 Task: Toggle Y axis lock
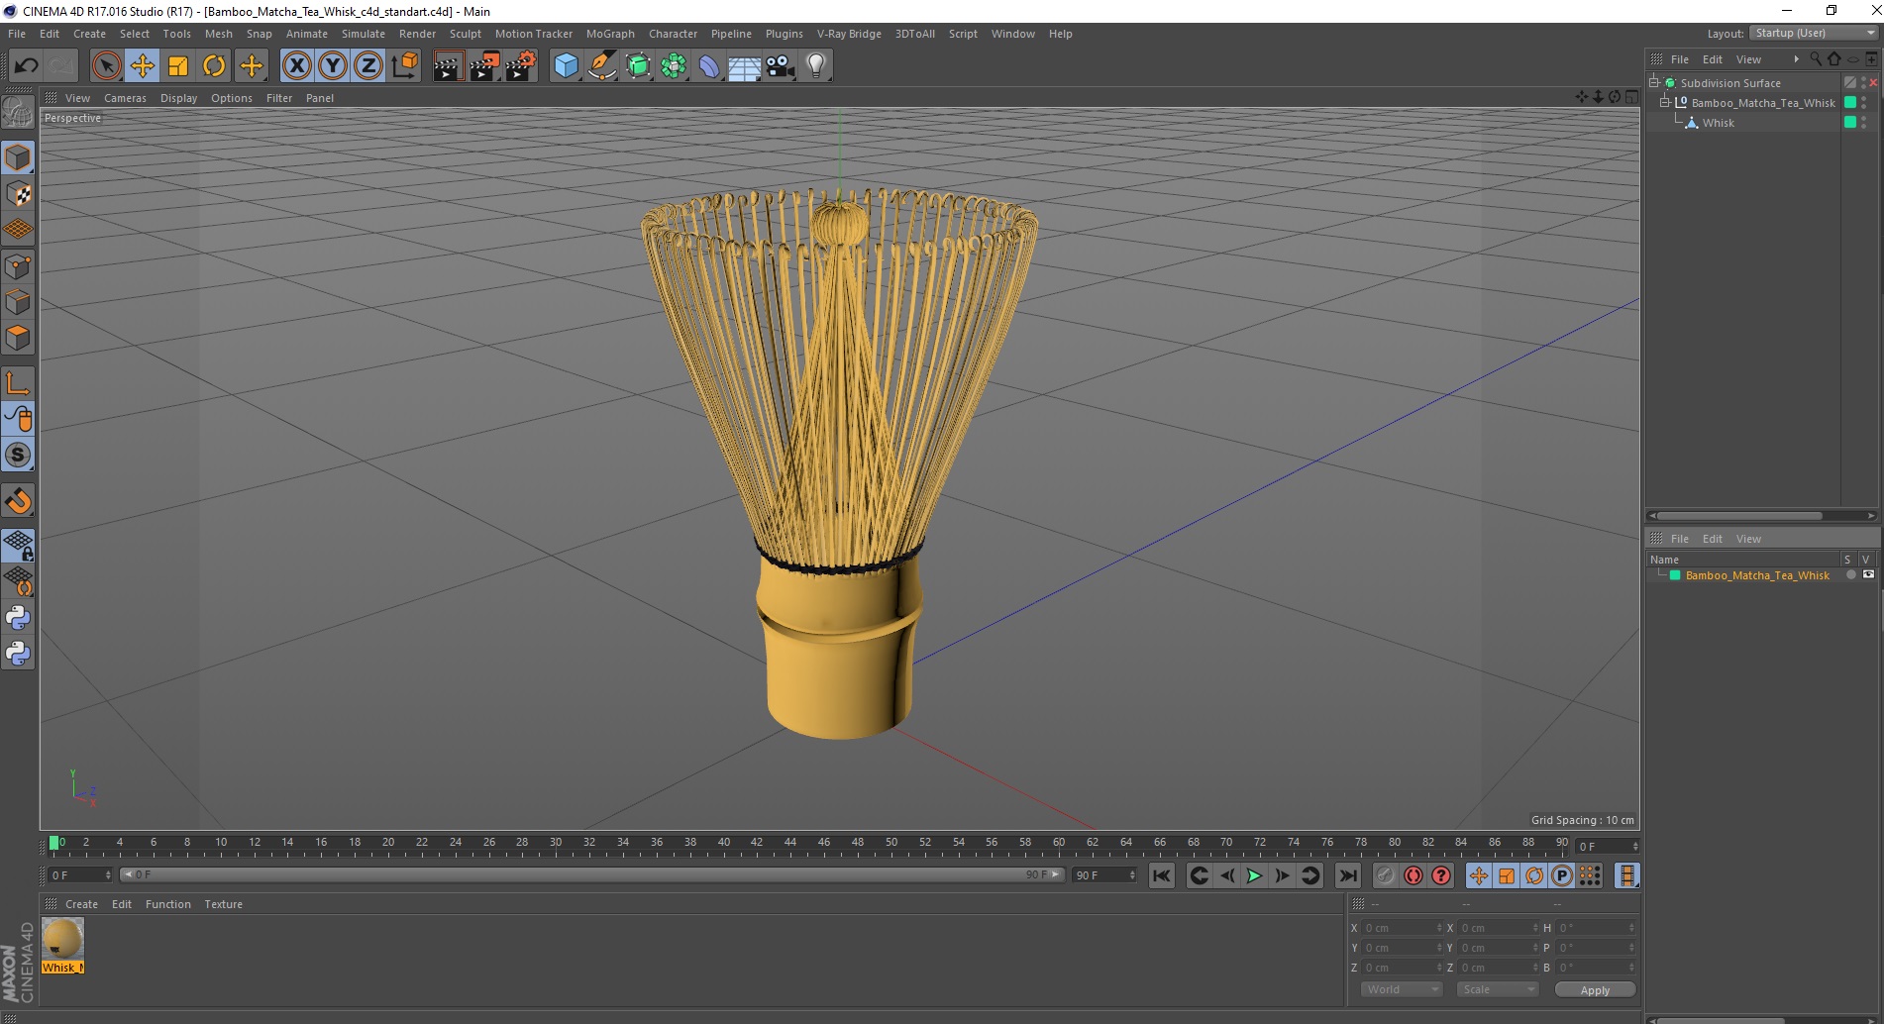tap(333, 66)
